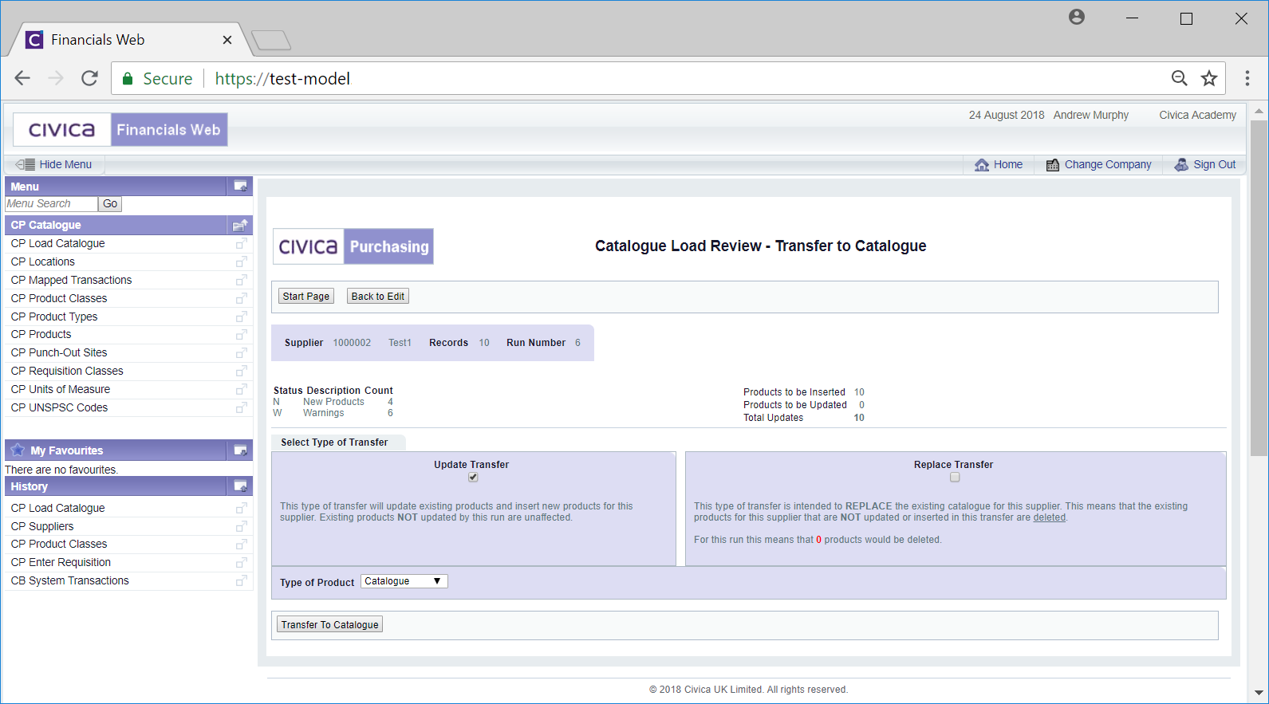This screenshot has width=1269, height=704.
Task: Open CP Mapped Transactions new window icon
Action: 241,280
